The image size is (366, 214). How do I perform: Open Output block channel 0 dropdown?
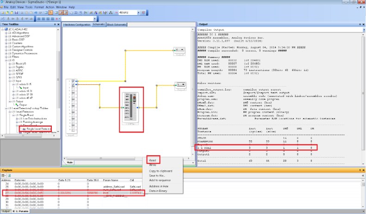tap(182, 50)
